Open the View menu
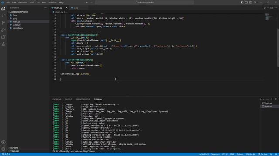This screenshot has width=279, height=156. (32, 3)
